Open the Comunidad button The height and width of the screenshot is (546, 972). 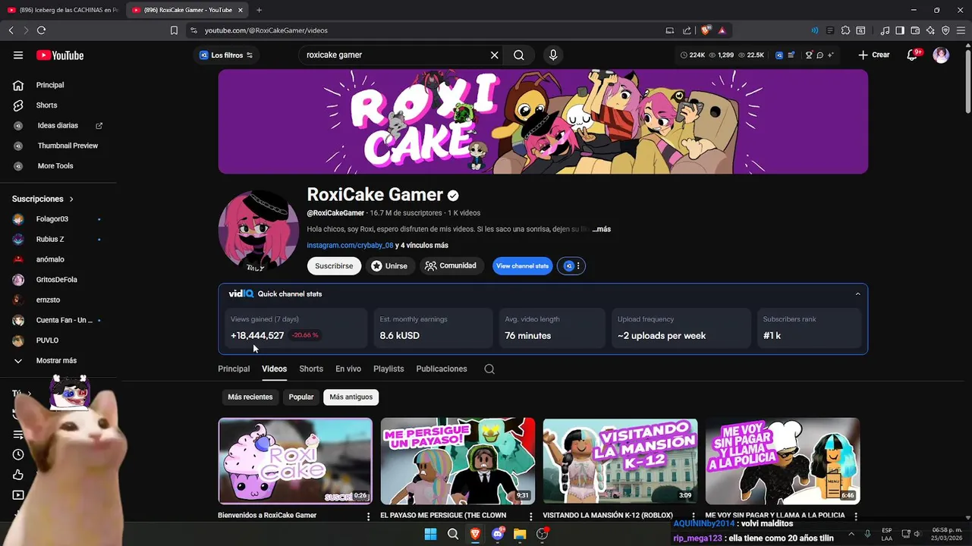(x=451, y=266)
